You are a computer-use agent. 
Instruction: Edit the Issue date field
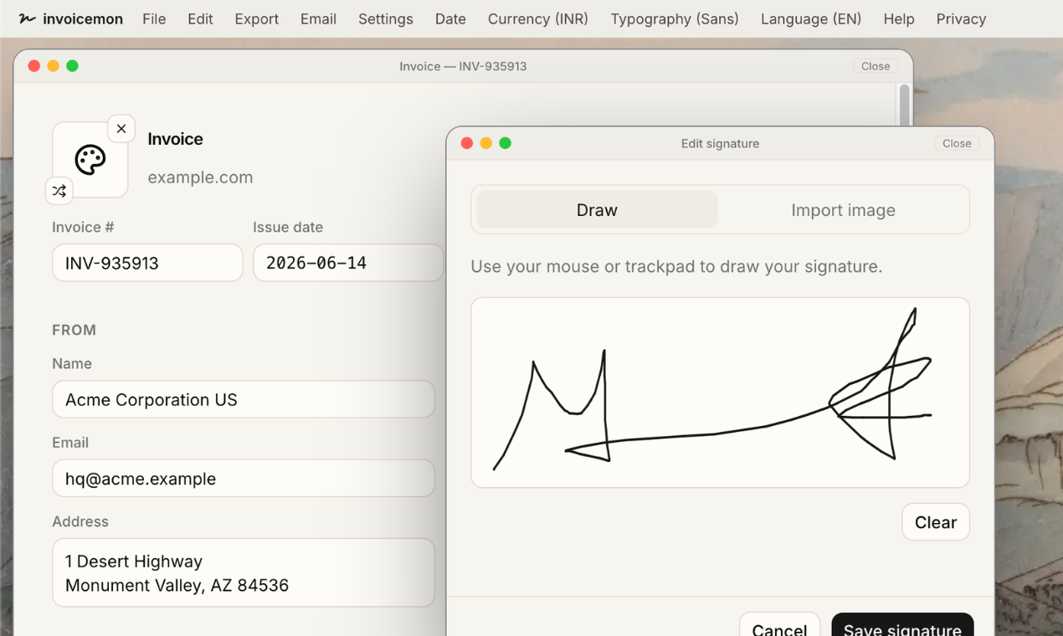click(348, 263)
